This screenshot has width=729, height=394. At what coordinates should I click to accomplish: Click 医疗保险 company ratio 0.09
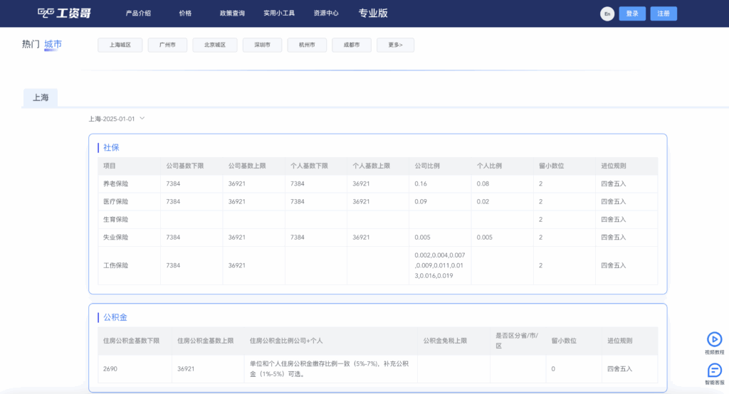(421, 202)
